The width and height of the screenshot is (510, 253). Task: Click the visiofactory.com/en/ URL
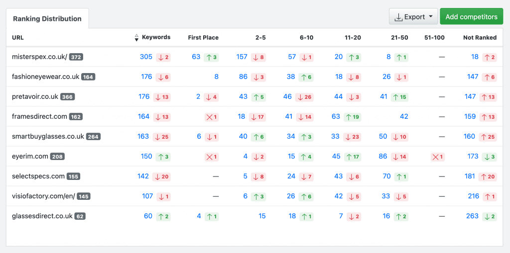coord(44,196)
